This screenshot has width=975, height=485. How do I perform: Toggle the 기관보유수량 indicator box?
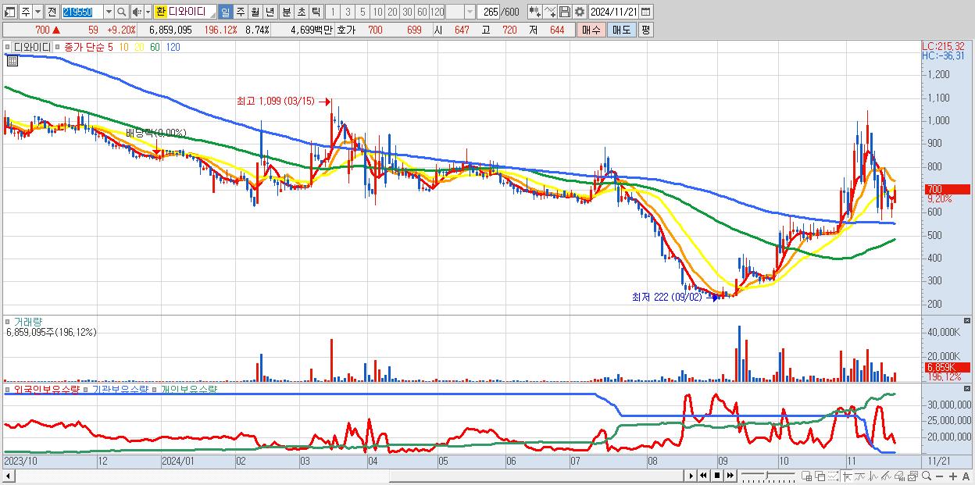coord(86,389)
